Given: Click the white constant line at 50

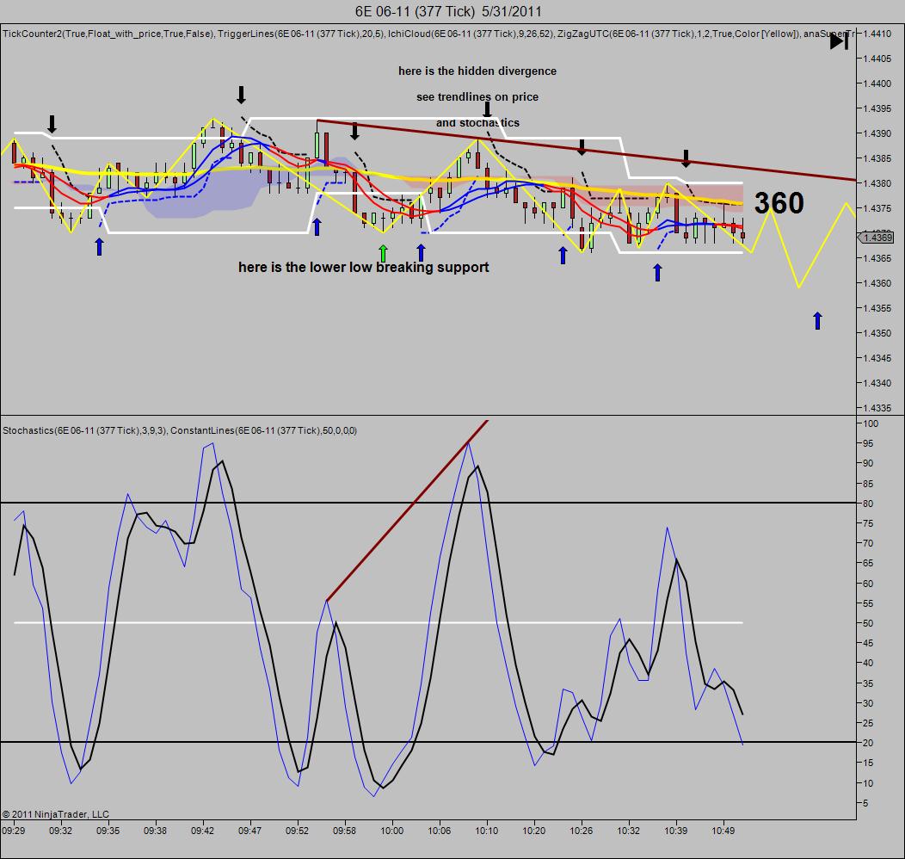Looking at the screenshot, I should point(378,622).
